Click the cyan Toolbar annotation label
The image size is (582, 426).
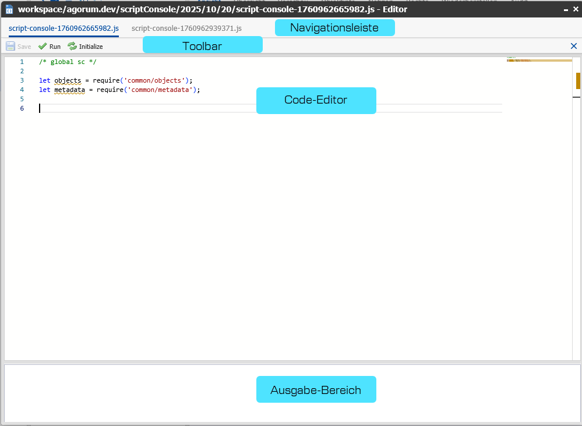pos(202,45)
